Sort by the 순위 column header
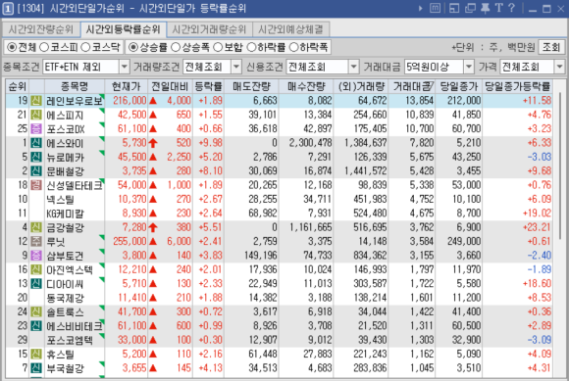Screen dimensions: 569x381 18,86
